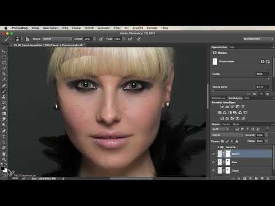
Task: Open the Filter menu
Action: tap(117, 28)
